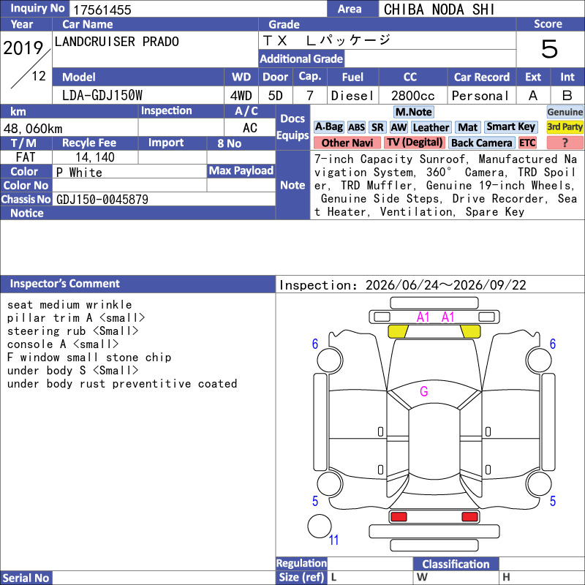Click the rear right wheel marked 5
Screen dimensions: 585x585
point(539,483)
